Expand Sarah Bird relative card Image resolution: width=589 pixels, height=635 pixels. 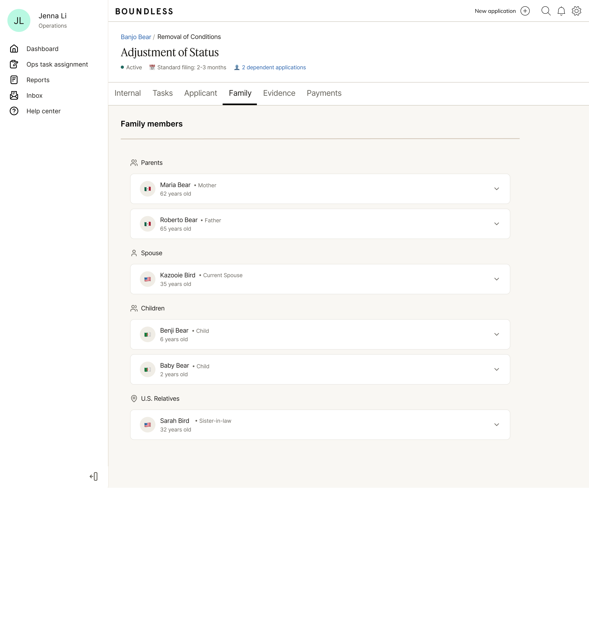(496, 425)
